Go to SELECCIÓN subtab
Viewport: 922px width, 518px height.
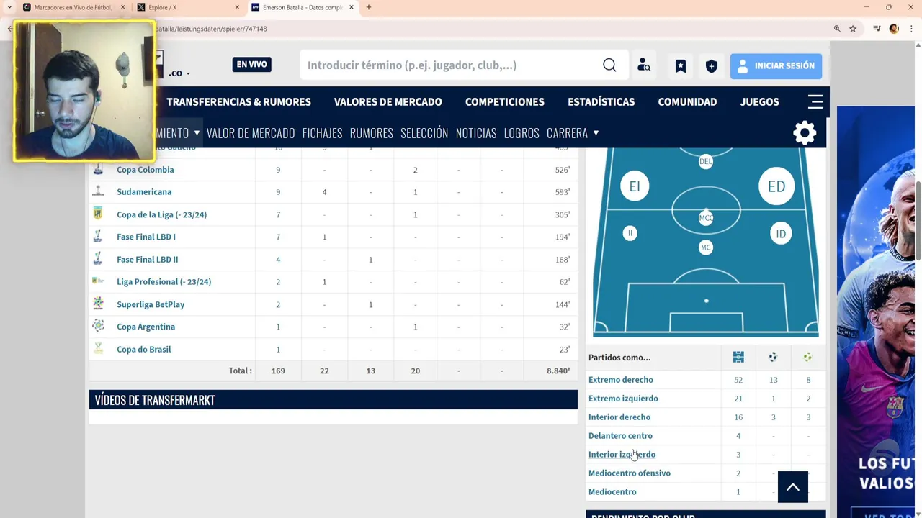(424, 132)
